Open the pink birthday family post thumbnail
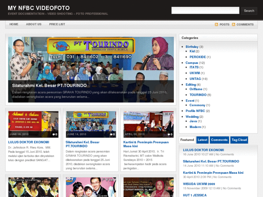 pyautogui.click(x=91, y=187)
